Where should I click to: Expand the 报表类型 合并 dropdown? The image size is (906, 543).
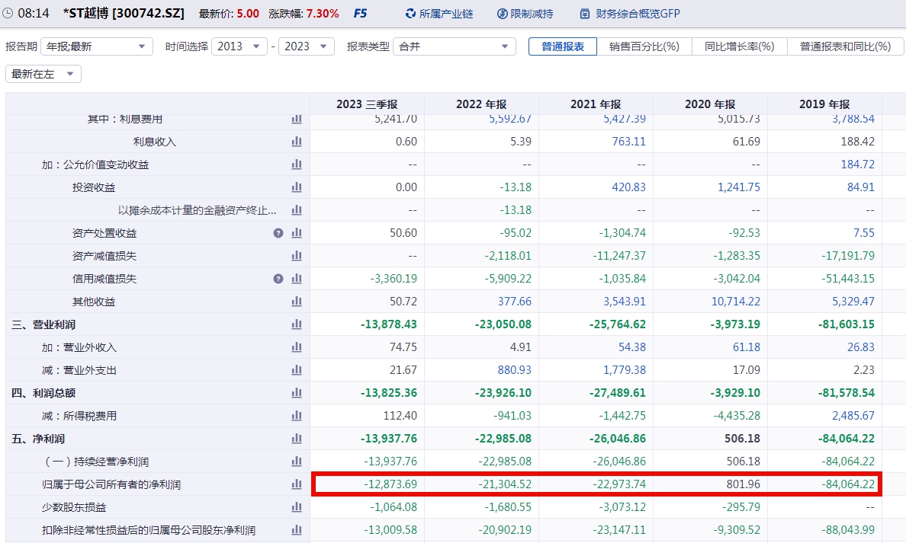[x=455, y=46]
